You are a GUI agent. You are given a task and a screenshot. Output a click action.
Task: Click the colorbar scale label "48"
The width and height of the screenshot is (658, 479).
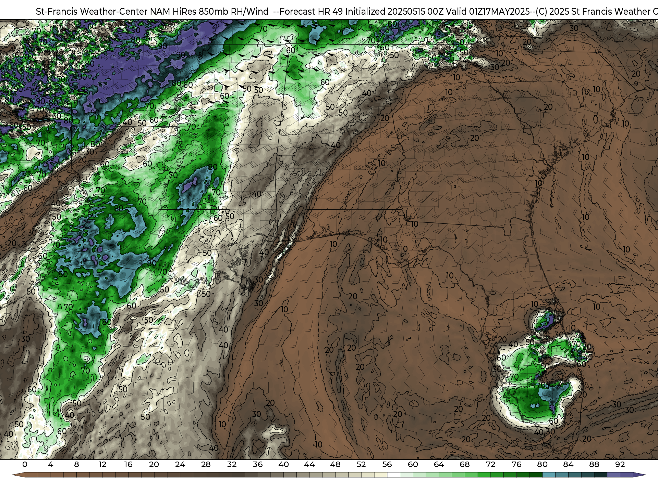(x=336, y=464)
